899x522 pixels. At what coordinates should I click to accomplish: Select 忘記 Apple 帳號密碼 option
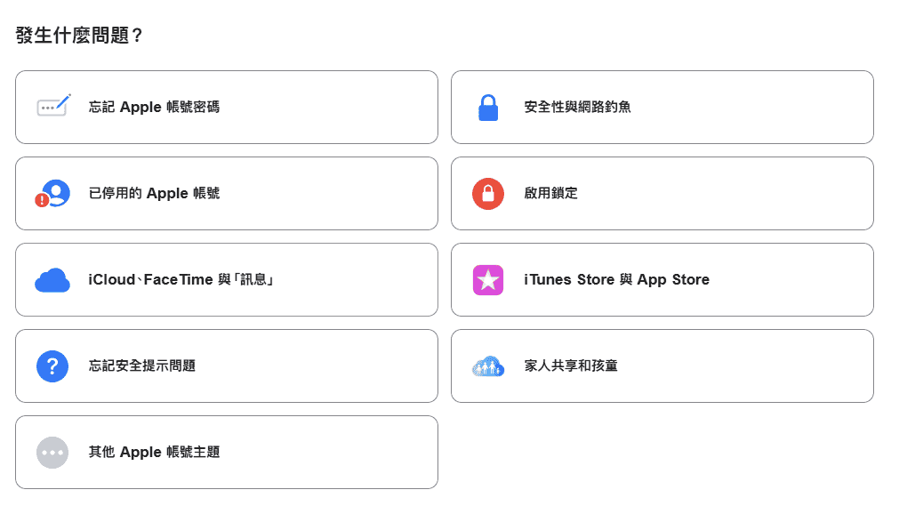coord(154,107)
